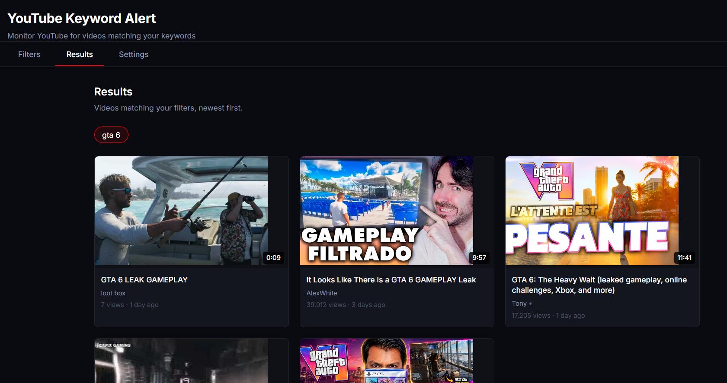Select the Results tab
This screenshot has height=383, width=727.
pyautogui.click(x=80, y=54)
